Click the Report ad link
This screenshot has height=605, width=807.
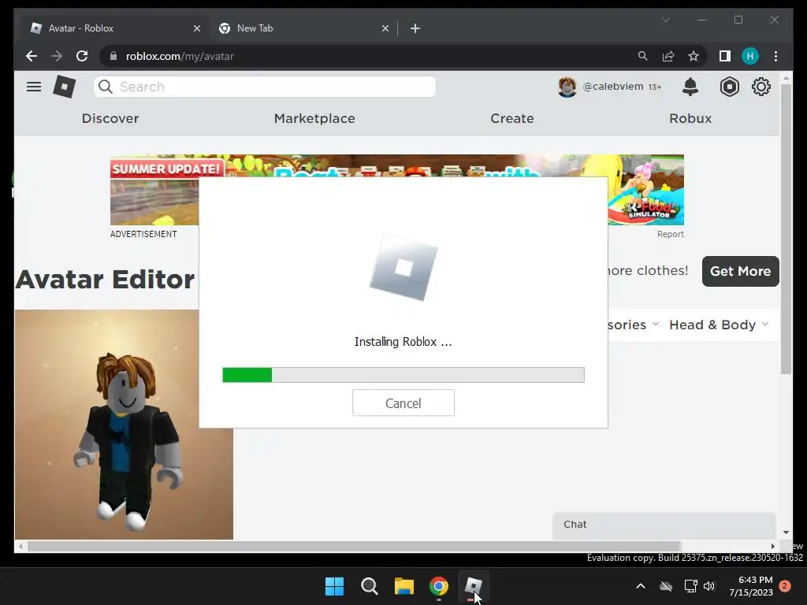pyautogui.click(x=670, y=234)
